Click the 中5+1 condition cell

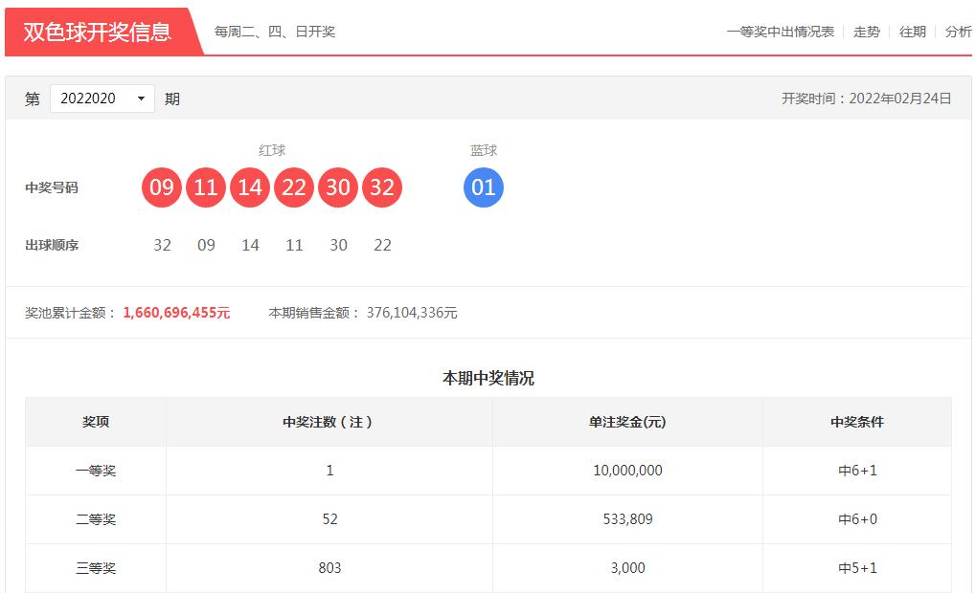point(857,567)
